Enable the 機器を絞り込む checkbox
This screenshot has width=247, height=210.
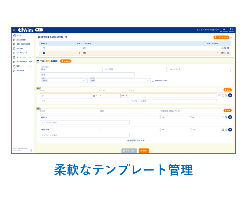click(153, 81)
